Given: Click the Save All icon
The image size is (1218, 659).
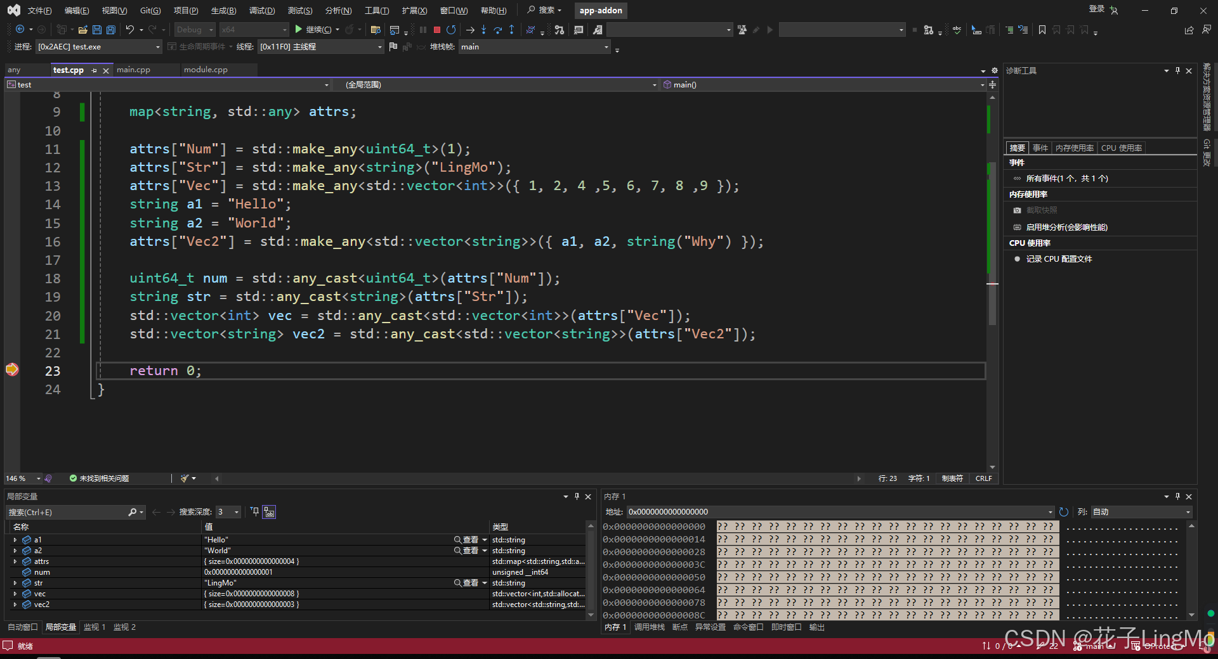Looking at the screenshot, I should [x=111, y=30].
